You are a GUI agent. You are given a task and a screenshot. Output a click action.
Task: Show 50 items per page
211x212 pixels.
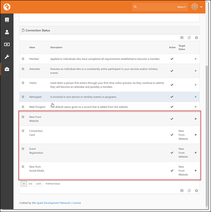pos(24,184)
